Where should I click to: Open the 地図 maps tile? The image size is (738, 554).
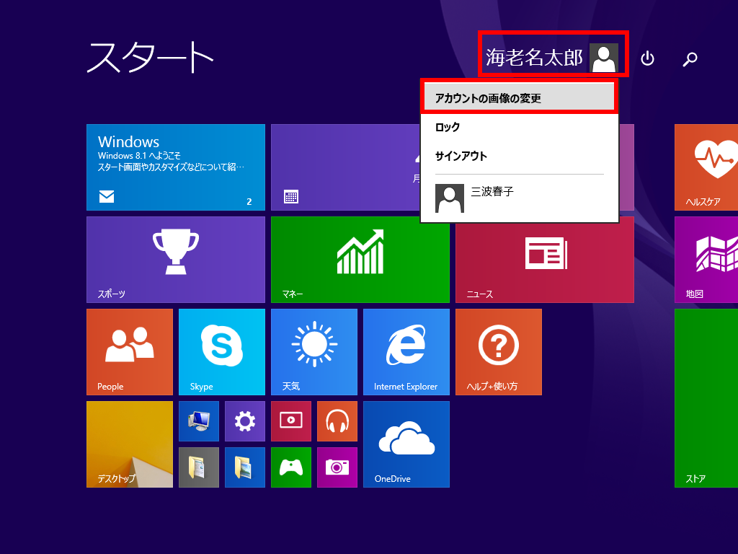click(706, 260)
